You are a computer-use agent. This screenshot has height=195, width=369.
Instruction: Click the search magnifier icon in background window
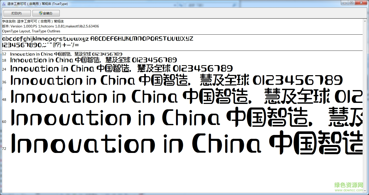click(234, 5)
